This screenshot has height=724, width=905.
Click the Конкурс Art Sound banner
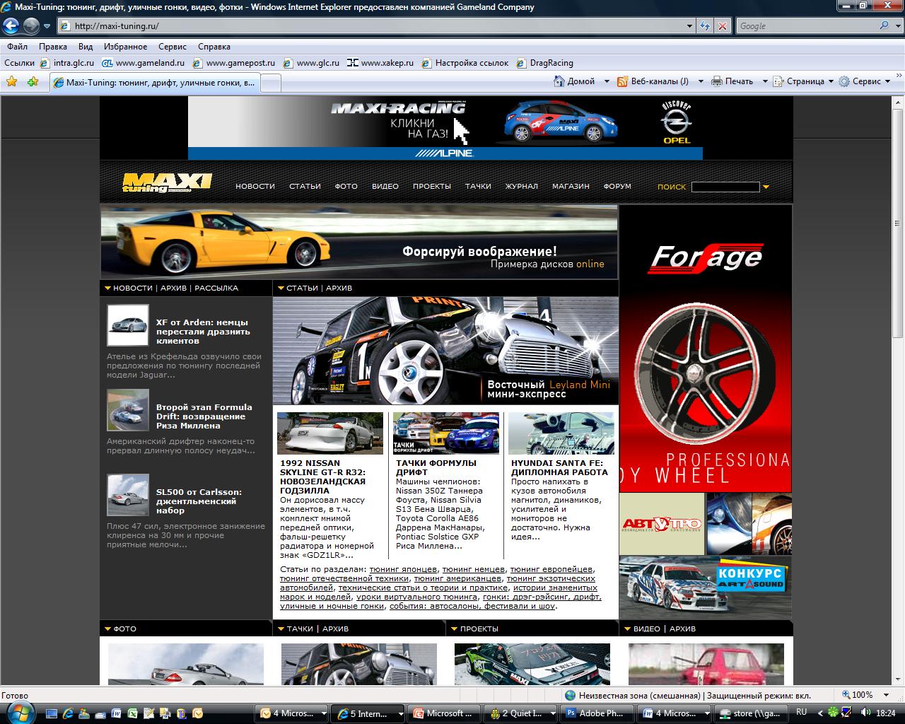point(706,588)
